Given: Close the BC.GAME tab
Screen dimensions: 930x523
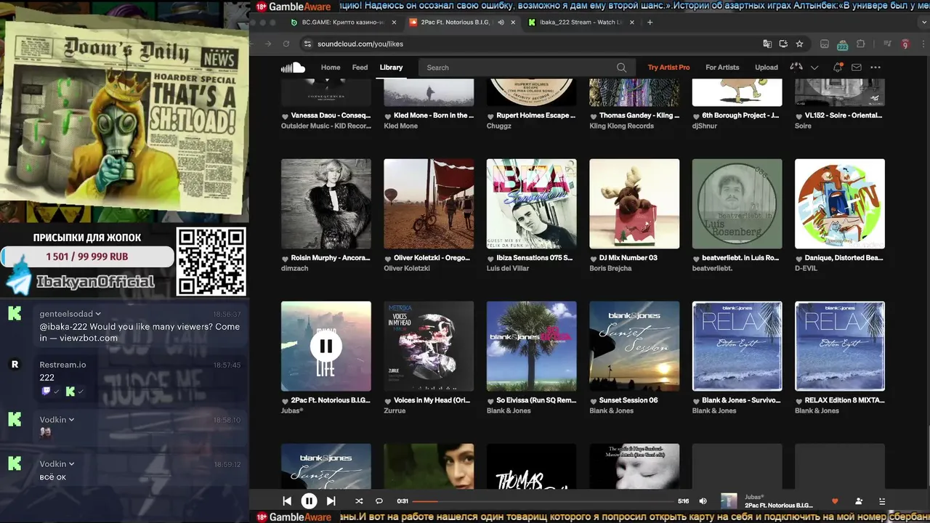Looking at the screenshot, I should click(395, 23).
